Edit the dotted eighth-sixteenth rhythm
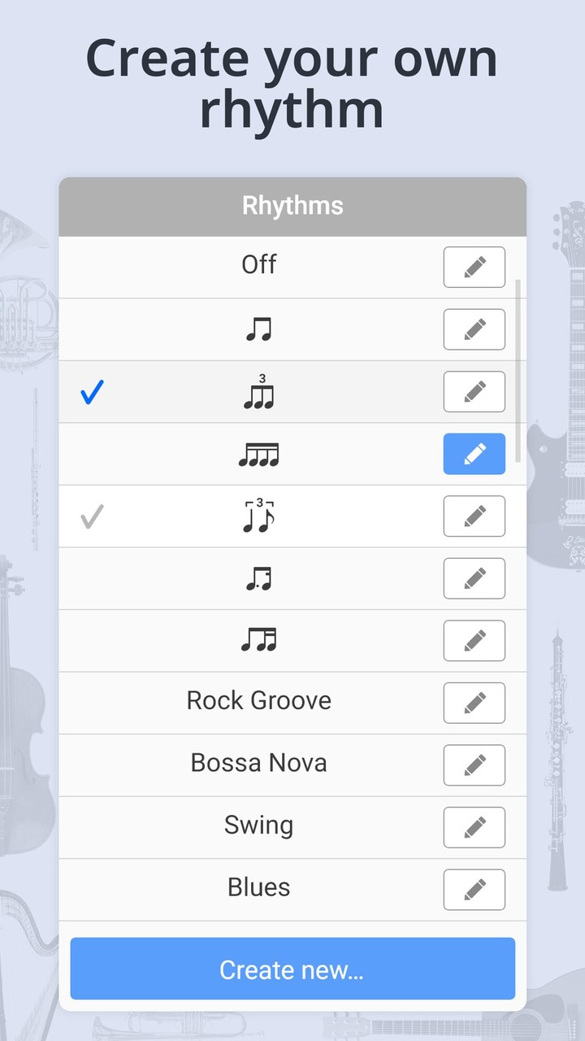Image resolution: width=585 pixels, height=1041 pixels. pyautogui.click(x=474, y=578)
